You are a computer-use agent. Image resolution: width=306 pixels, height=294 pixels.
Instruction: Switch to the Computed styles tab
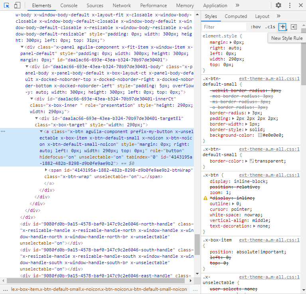(x=236, y=16)
